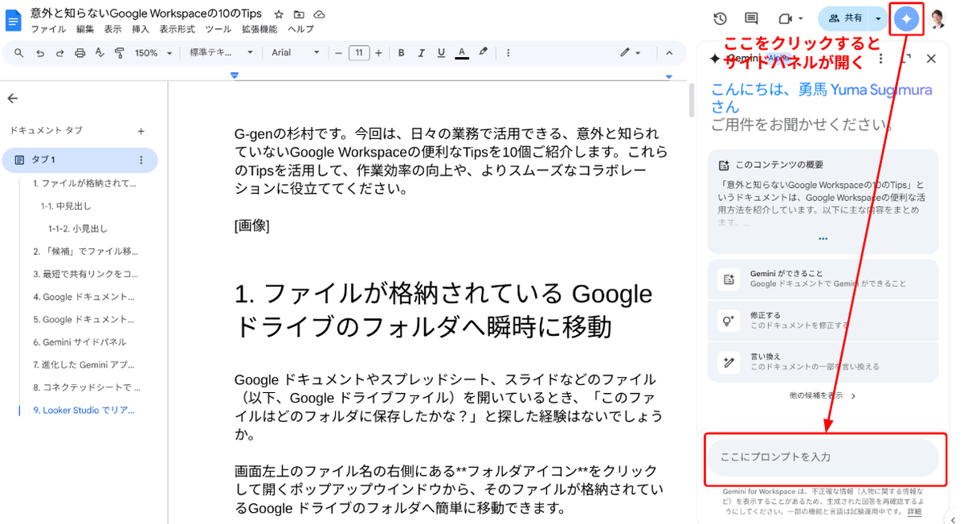Decrease the font size
This screenshot has width=964, height=524.
pyautogui.click(x=338, y=53)
